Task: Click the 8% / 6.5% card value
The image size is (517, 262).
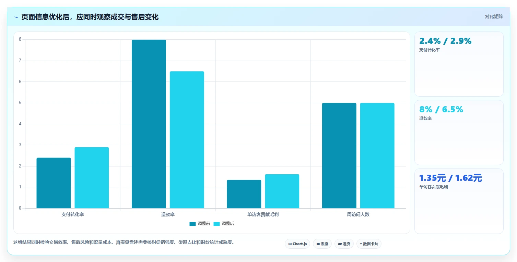Action: click(x=441, y=109)
